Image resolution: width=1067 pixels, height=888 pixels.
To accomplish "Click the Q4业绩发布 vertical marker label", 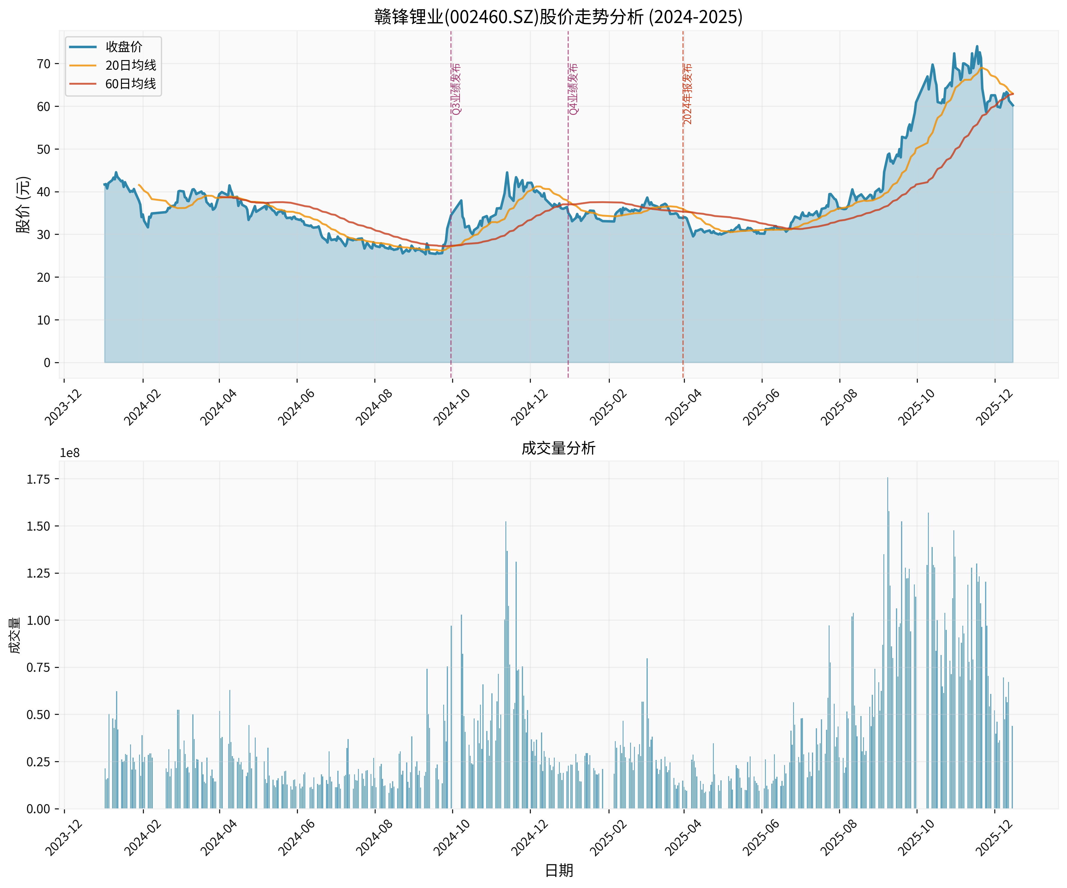I will pyautogui.click(x=574, y=89).
